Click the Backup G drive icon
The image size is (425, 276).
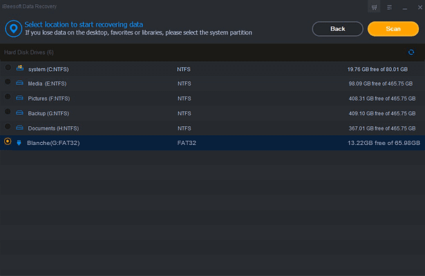coord(19,112)
